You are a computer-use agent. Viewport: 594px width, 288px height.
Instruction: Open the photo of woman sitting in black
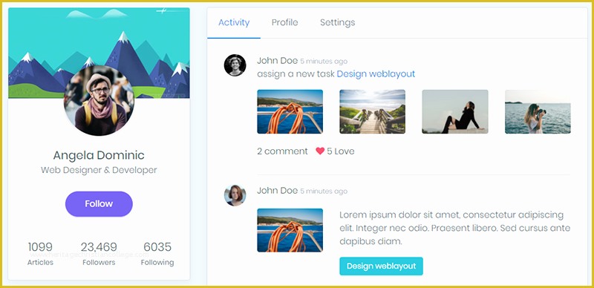[455, 111]
